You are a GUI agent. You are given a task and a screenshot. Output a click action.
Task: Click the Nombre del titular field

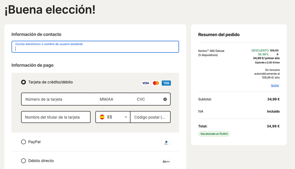tap(56, 117)
